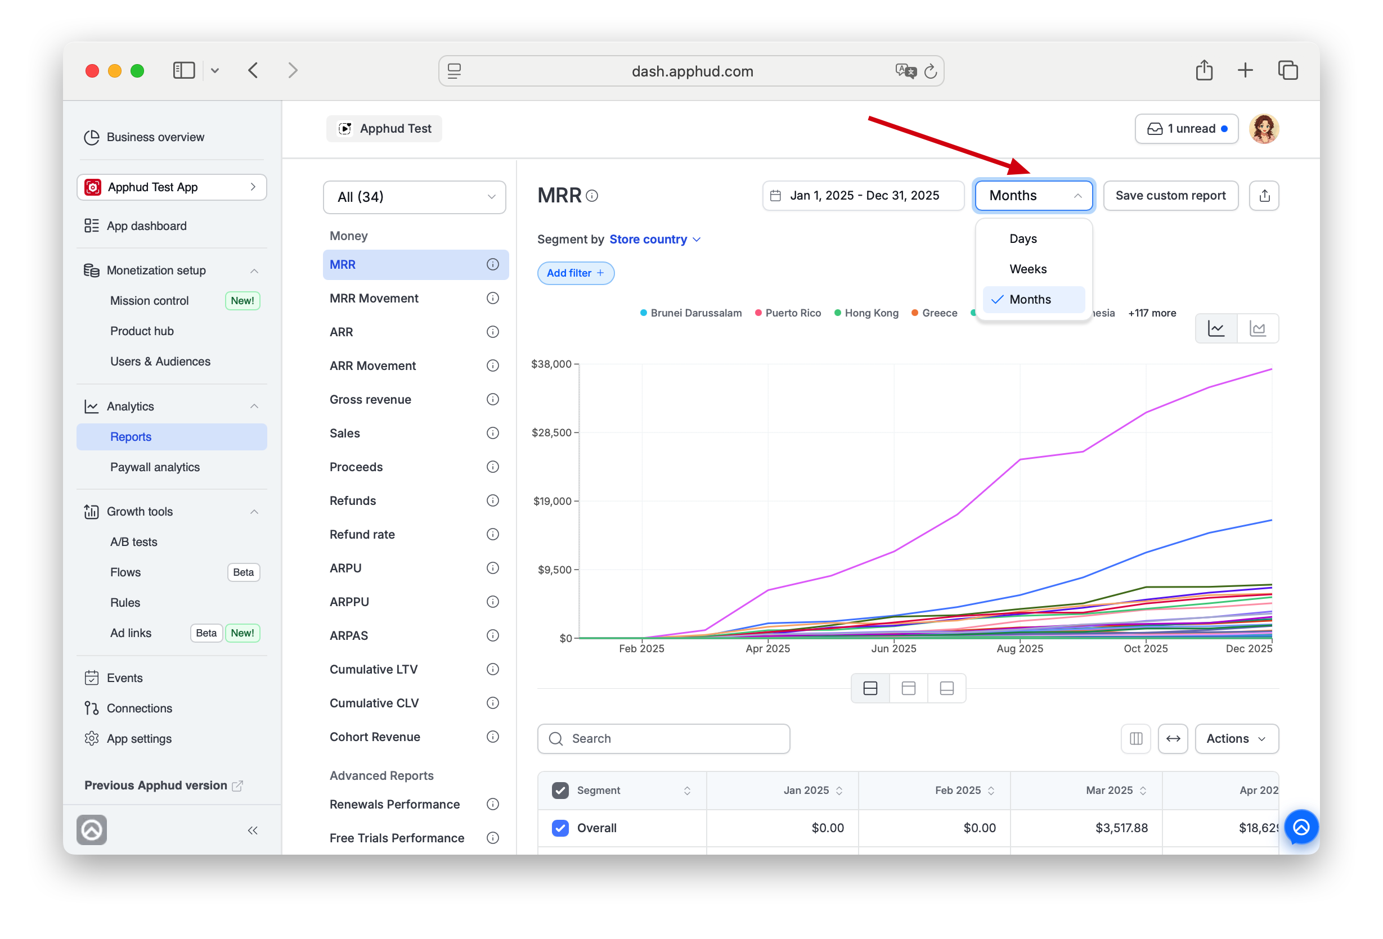Viewport: 1383px width, 939px height.
Task: Select chart-focused layout icon
Action: (908, 689)
